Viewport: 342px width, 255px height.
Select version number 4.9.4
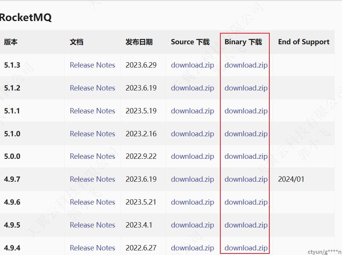(12, 248)
